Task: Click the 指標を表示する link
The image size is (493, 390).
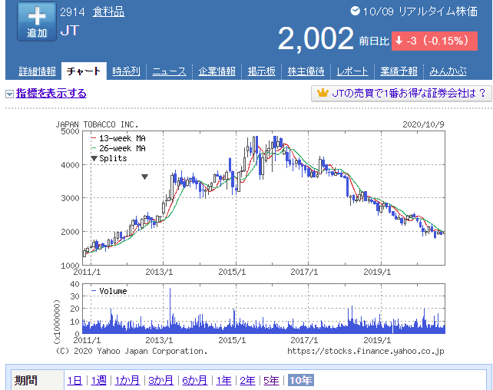Action: point(51,94)
